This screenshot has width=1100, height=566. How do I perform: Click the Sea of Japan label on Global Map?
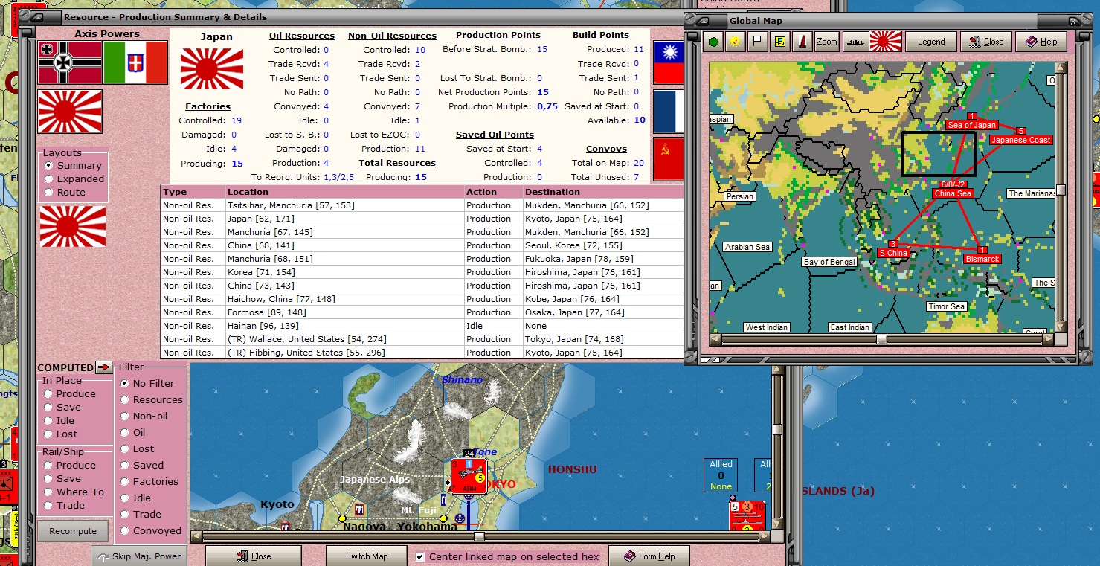(x=971, y=125)
